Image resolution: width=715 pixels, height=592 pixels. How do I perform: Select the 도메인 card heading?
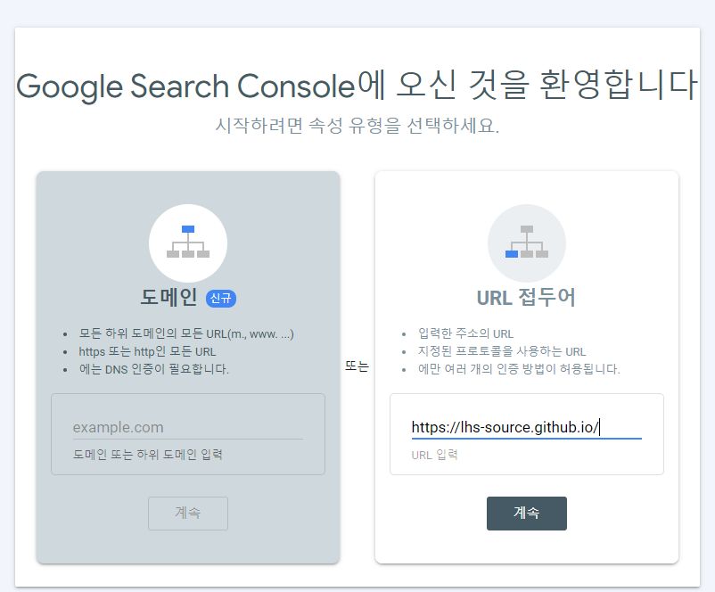[168, 297]
